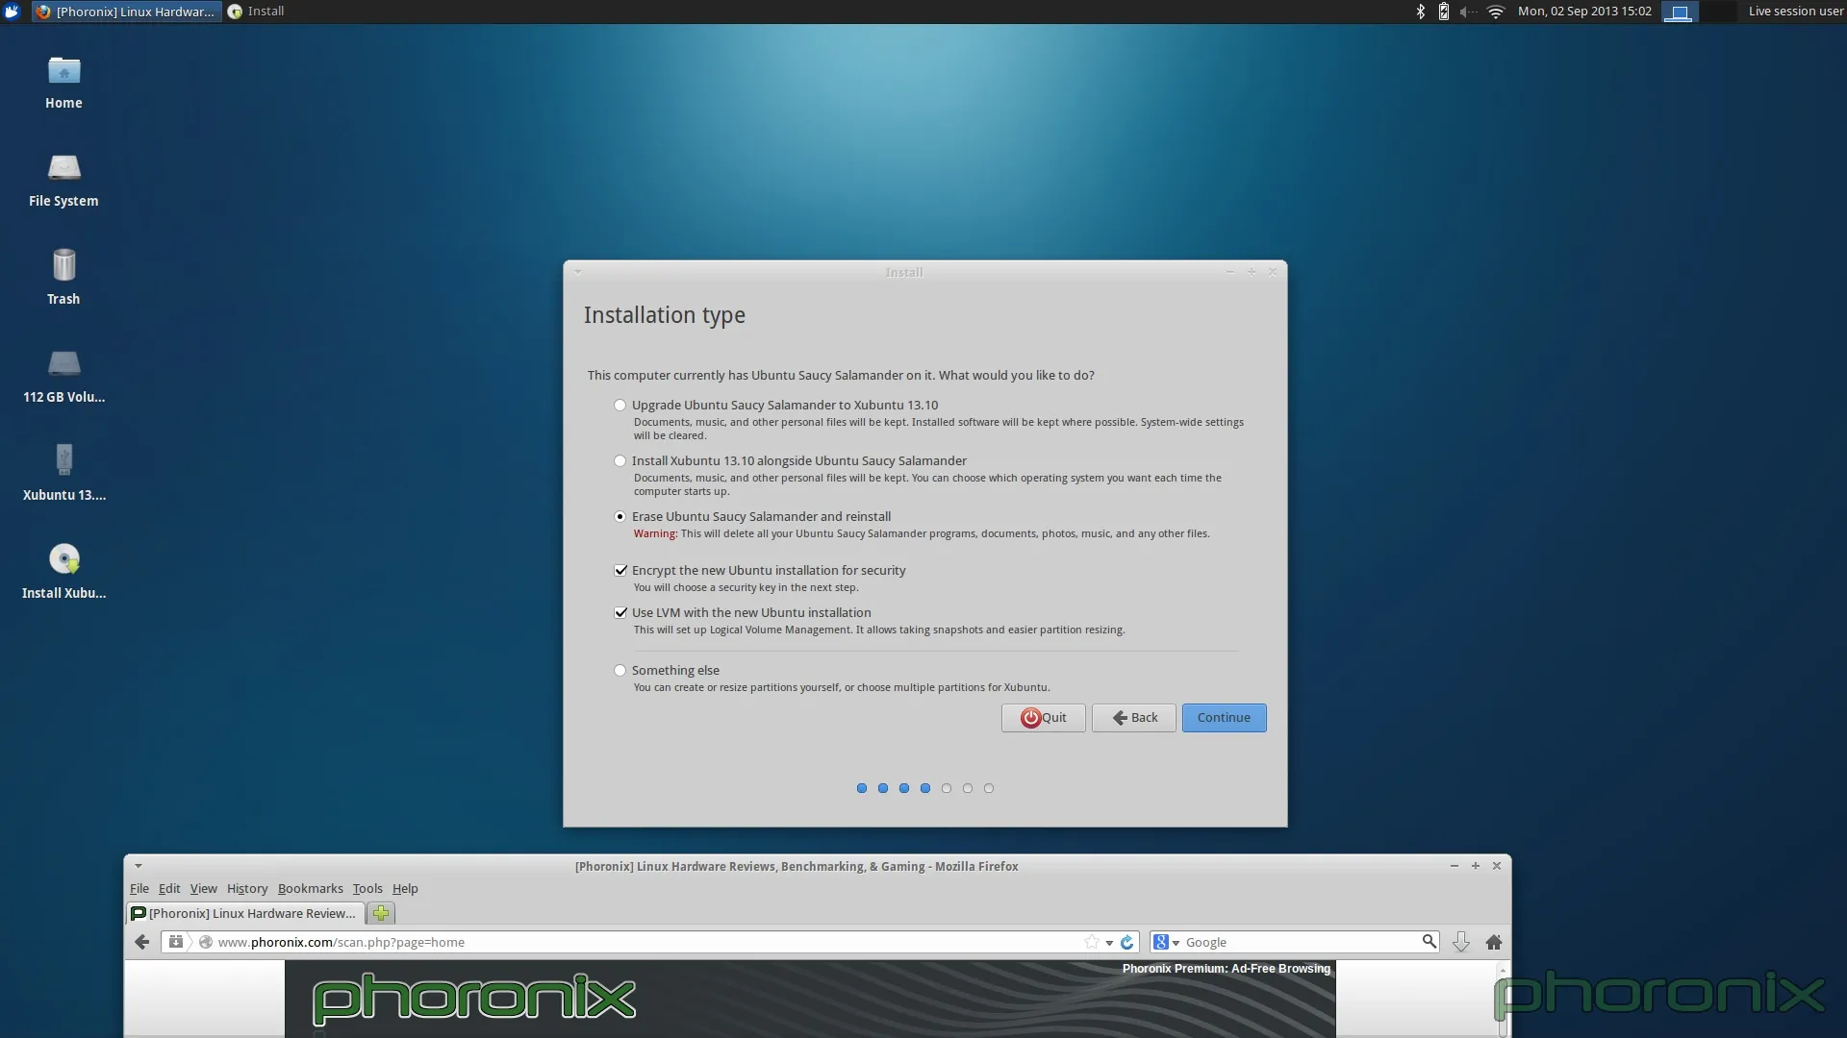Open the Trash desktop icon
The height and width of the screenshot is (1038, 1847).
coord(63,279)
